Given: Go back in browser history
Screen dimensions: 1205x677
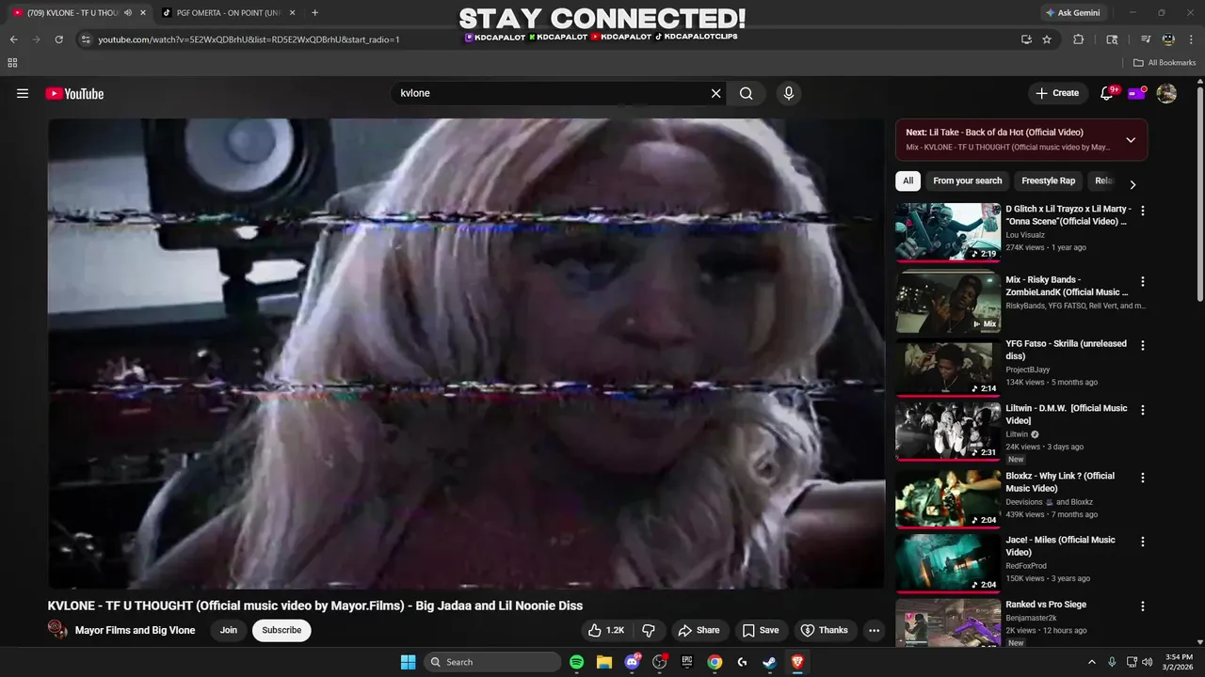Looking at the screenshot, I should pyautogui.click(x=14, y=39).
